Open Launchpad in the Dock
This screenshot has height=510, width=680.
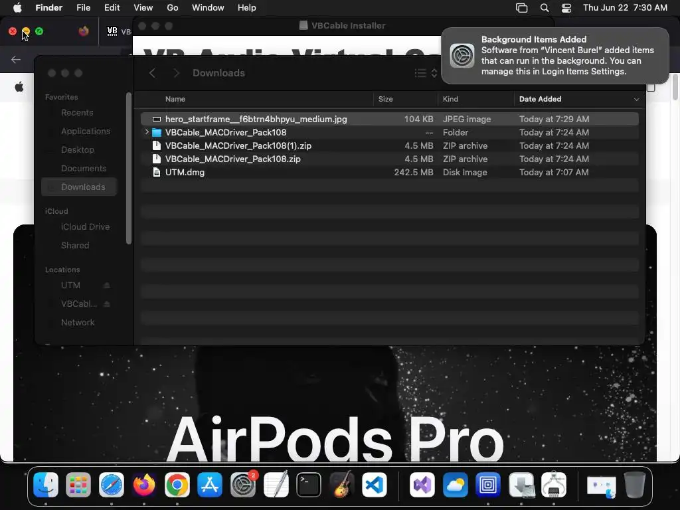(78, 484)
